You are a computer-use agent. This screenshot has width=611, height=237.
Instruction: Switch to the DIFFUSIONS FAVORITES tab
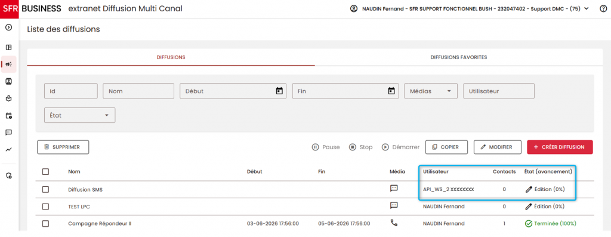(x=459, y=57)
